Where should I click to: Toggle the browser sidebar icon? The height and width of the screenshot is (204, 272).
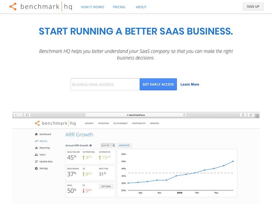27,115
